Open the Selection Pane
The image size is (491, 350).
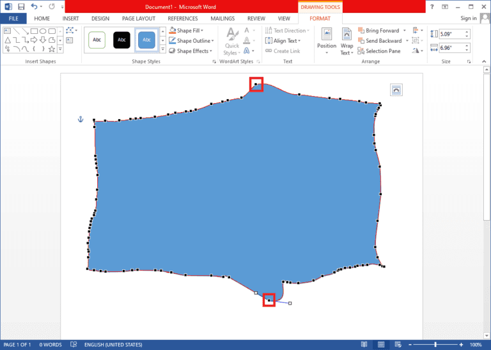click(379, 51)
